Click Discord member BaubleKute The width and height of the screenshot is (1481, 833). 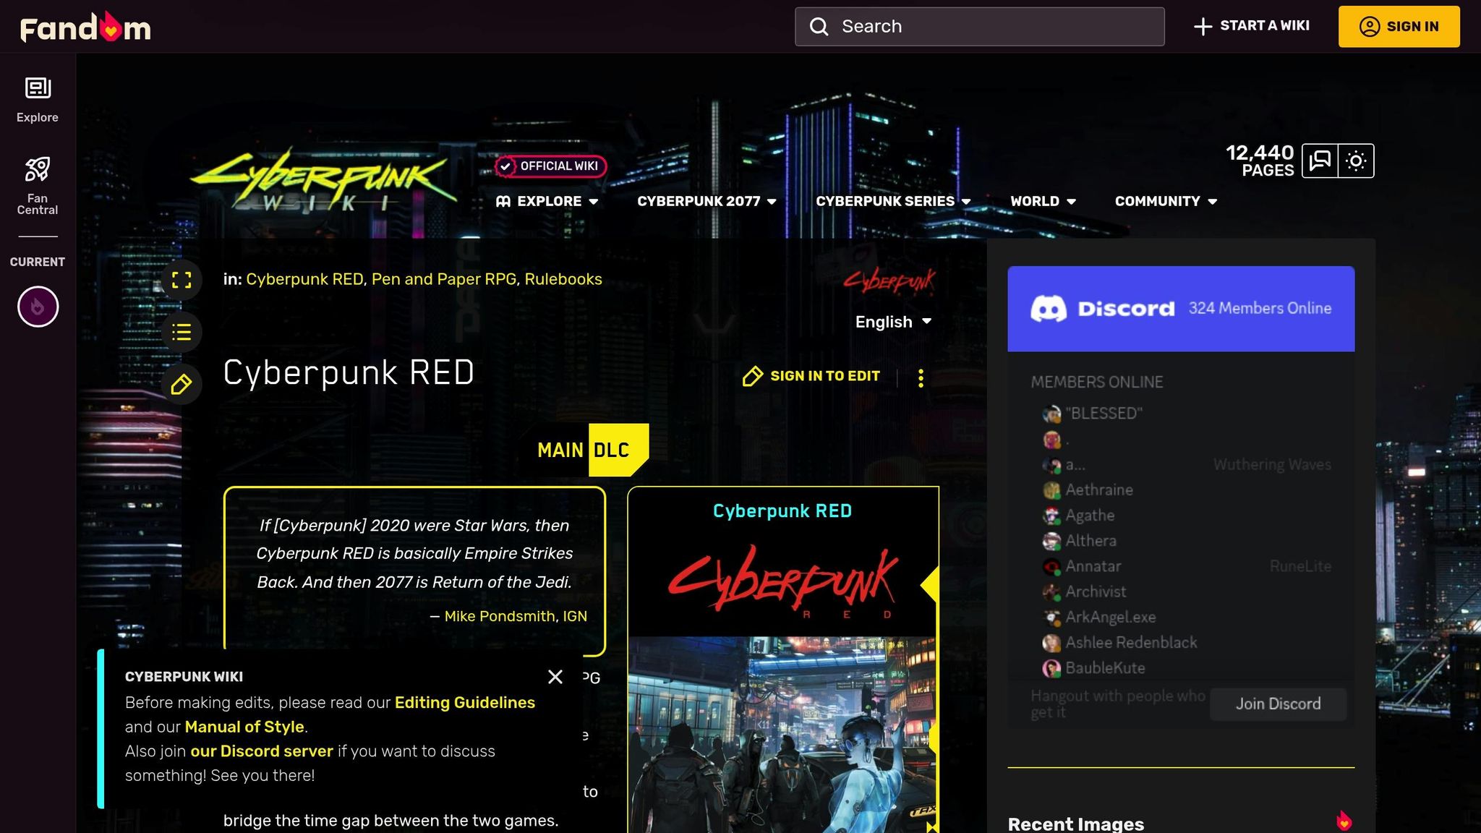[1105, 668]
